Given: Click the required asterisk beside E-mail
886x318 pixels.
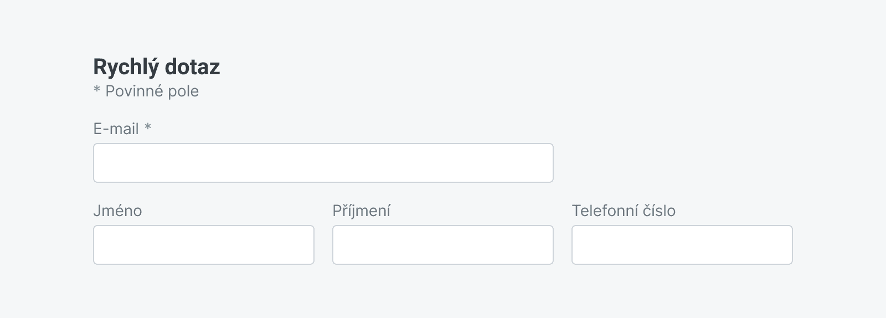Looking at the screenshot, I should click(x=148, y=128).
